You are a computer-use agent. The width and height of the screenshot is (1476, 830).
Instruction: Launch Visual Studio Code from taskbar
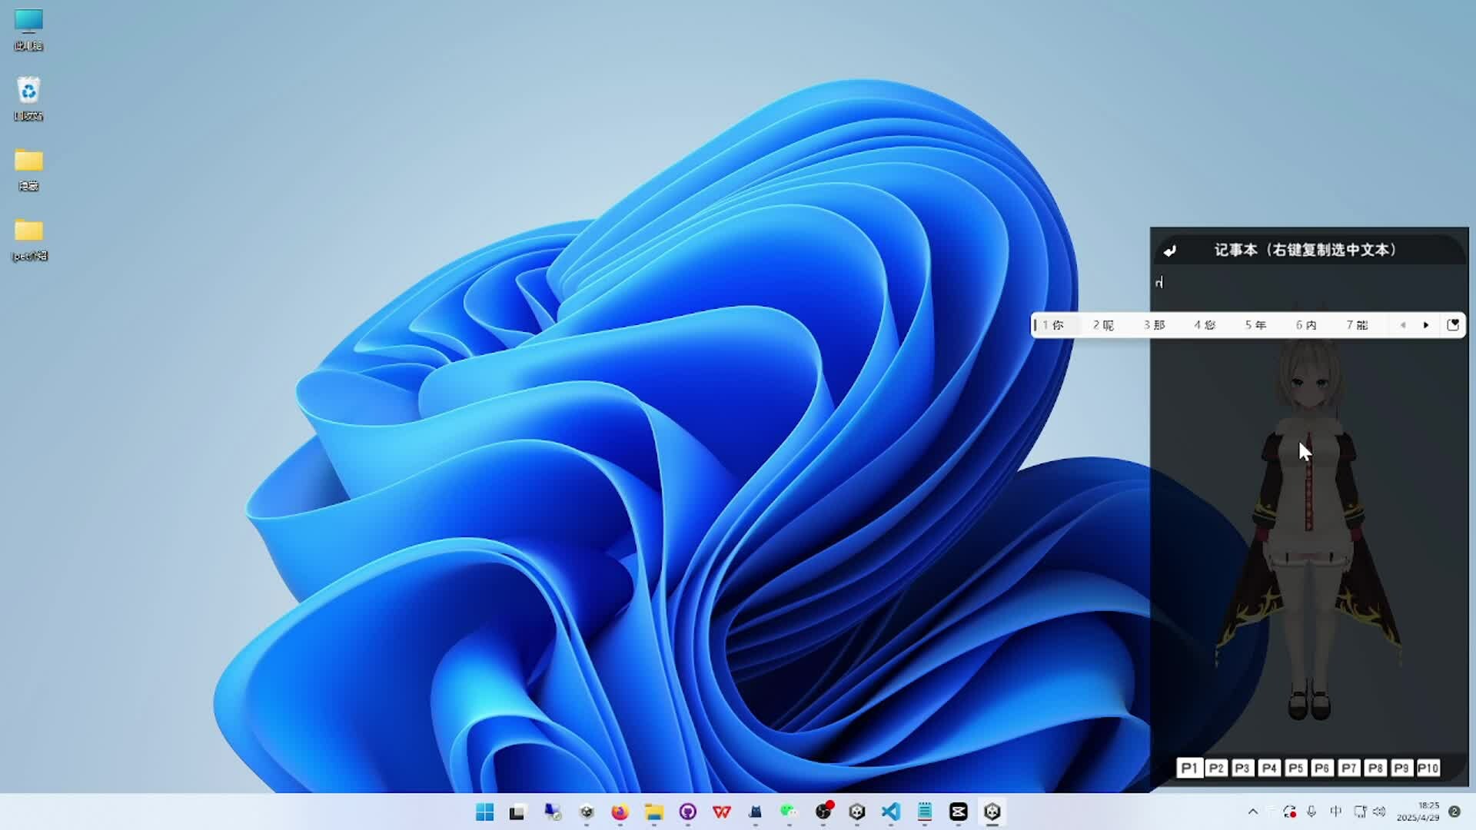890,812
